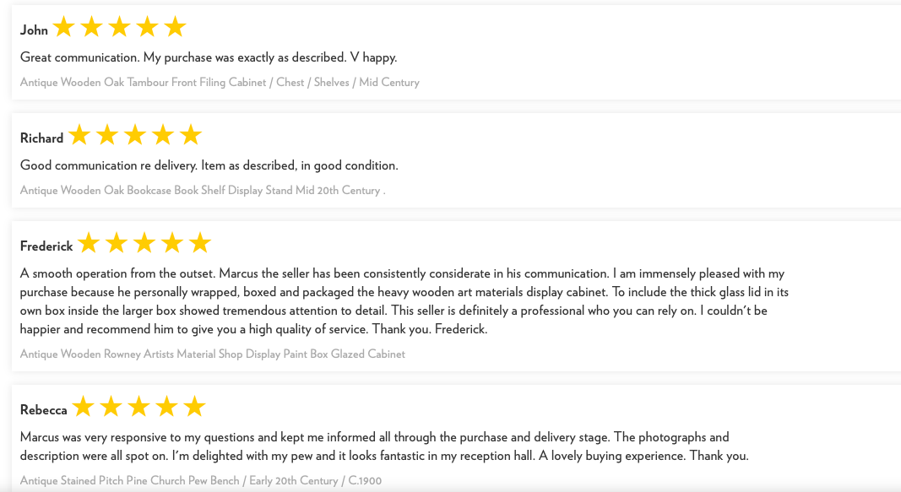
Task: Click John's review text 'Great communication'
Action: (x=209, y=57)
